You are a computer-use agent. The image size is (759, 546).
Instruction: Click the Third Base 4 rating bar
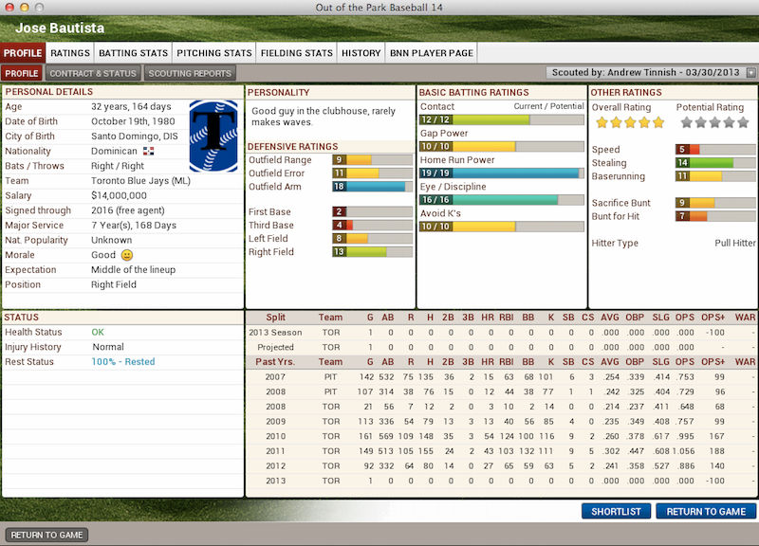pos(372,226)
